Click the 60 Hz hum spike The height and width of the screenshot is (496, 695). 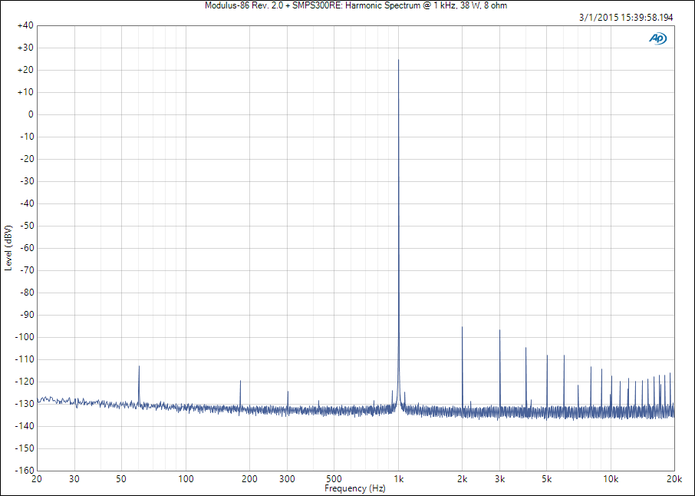pos(139,366)
